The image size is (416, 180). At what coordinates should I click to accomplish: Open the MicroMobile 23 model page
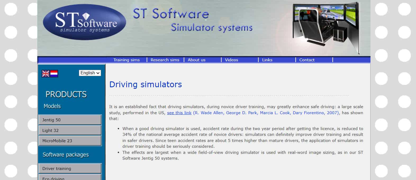[70, 141]
